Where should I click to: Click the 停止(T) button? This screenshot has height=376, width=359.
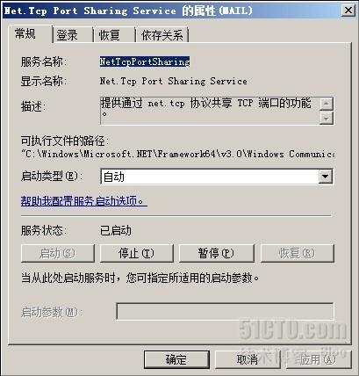(x=136, y=253)
